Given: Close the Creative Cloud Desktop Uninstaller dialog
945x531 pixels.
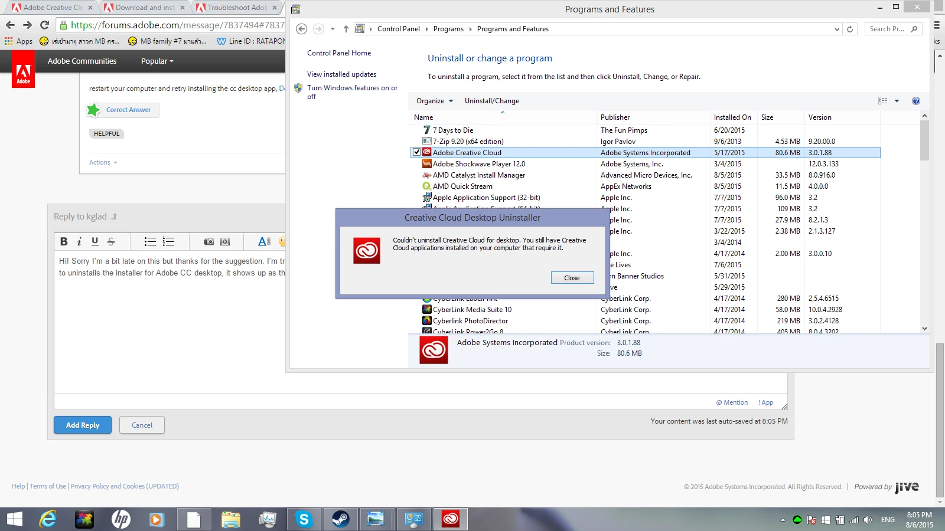Looking at the screenshot, I should pos(572,277).
